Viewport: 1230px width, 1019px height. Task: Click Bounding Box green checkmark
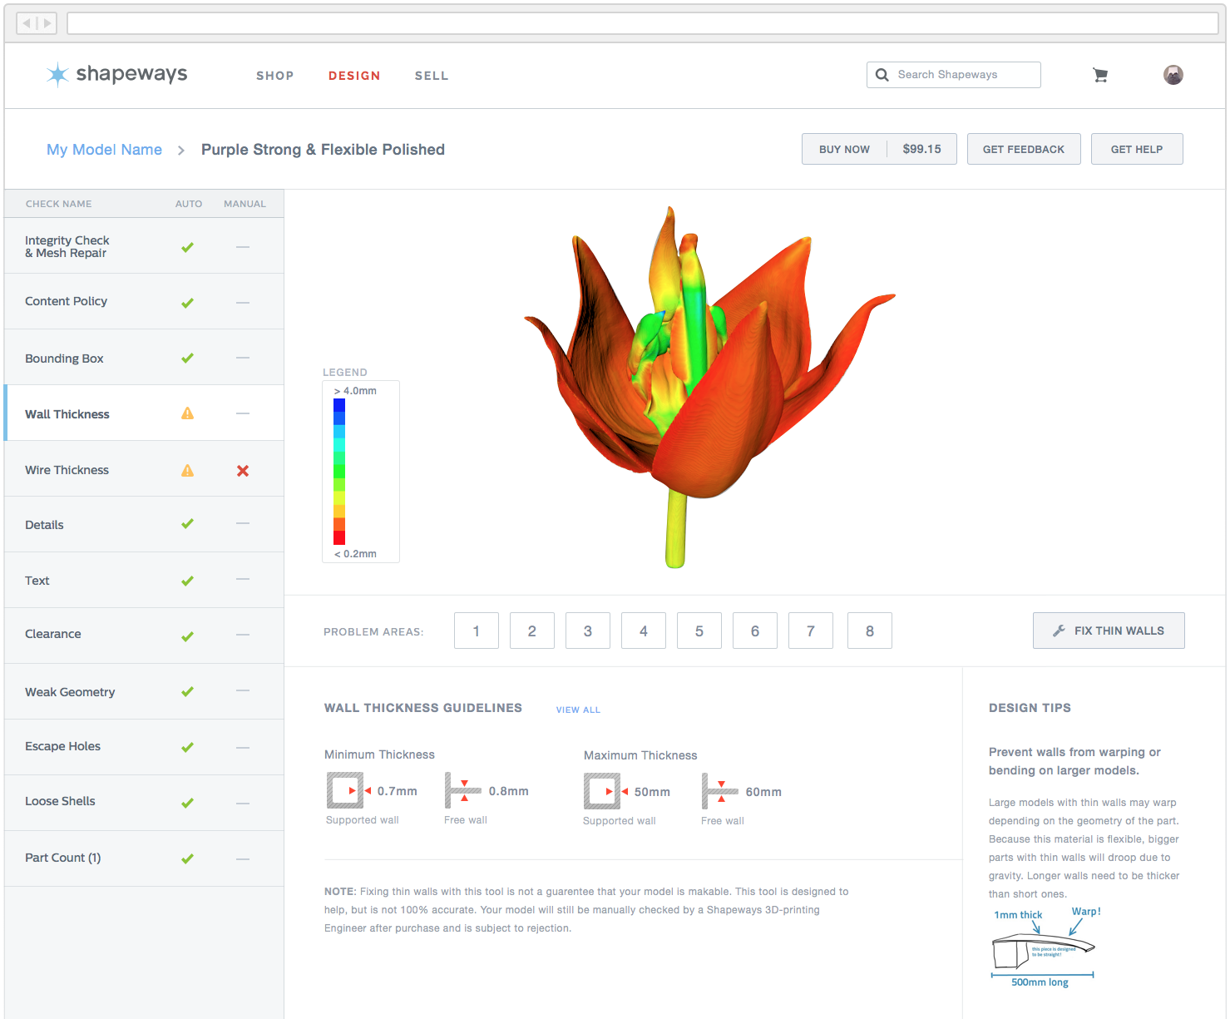click(x=188, y=358)
